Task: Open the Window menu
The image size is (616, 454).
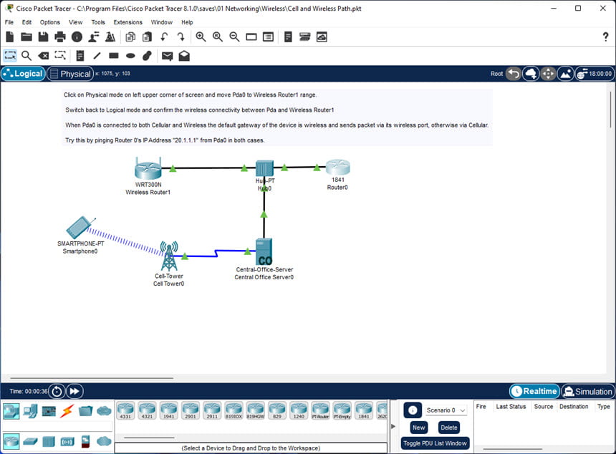Action: coord(161,22)
